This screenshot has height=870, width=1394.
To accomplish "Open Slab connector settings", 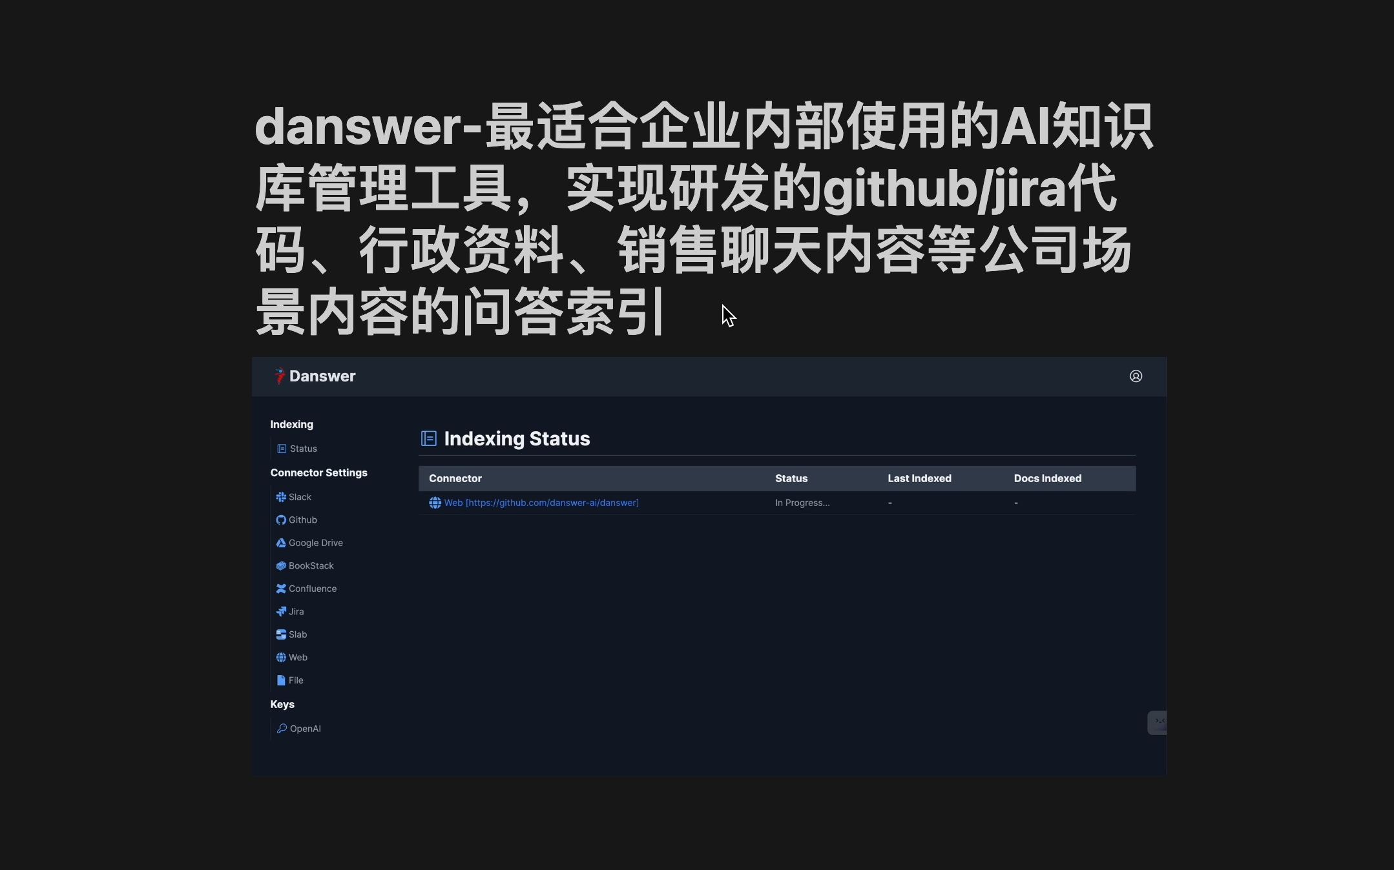I will (297, 633).
